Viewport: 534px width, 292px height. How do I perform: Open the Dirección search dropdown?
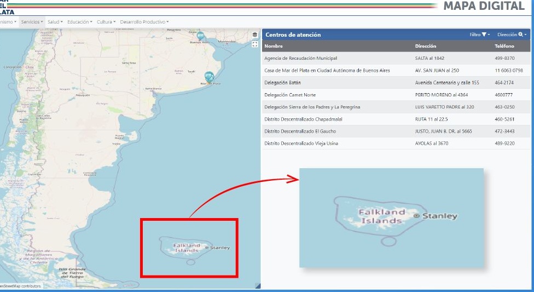coord(512,35)
